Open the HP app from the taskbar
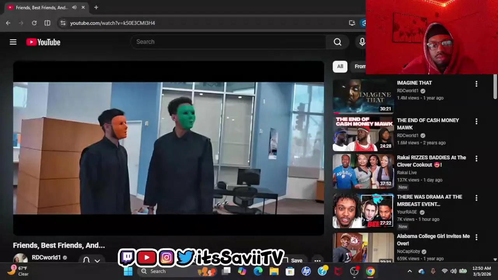Image resolution: width=498 pixels, height=280 pixels. click(x=306, y=271)
